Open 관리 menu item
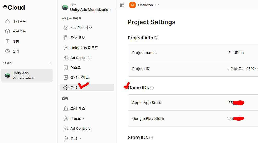Viewport: 258px width, 143px height. tap(16, 51)
